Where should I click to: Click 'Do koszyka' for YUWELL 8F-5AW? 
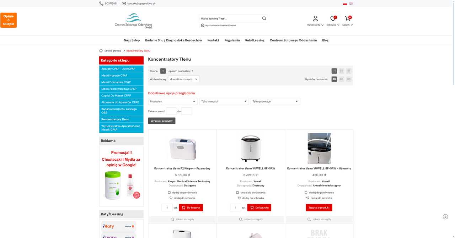tap(259, 207)
